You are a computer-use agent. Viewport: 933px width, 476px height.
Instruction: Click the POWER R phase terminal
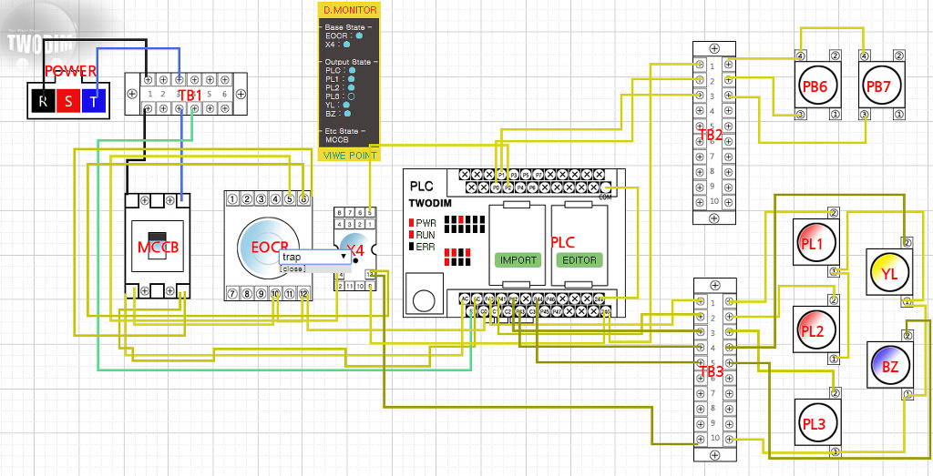pos(42,102)
